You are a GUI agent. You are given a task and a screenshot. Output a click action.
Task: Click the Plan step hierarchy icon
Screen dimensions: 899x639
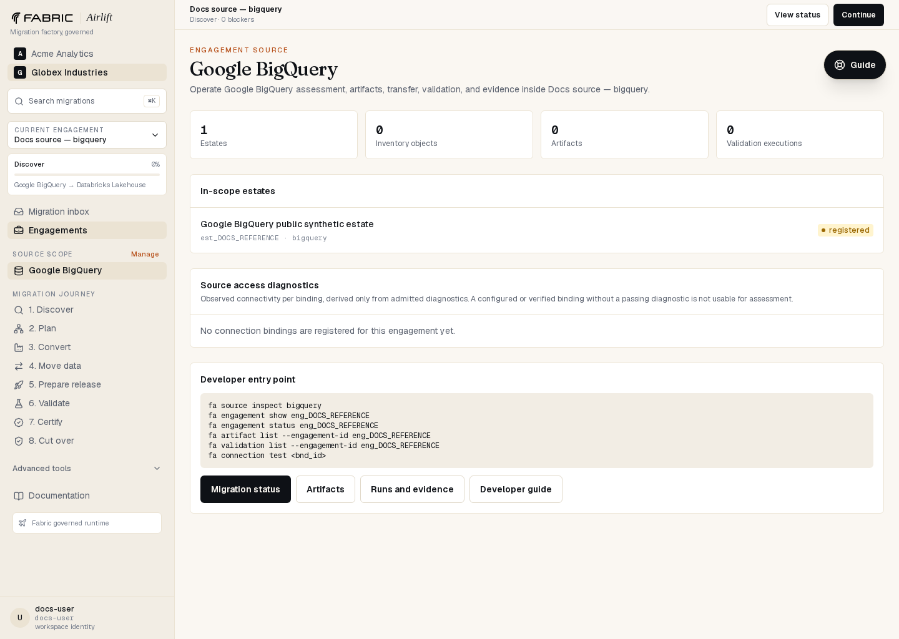tap(19, 328)
